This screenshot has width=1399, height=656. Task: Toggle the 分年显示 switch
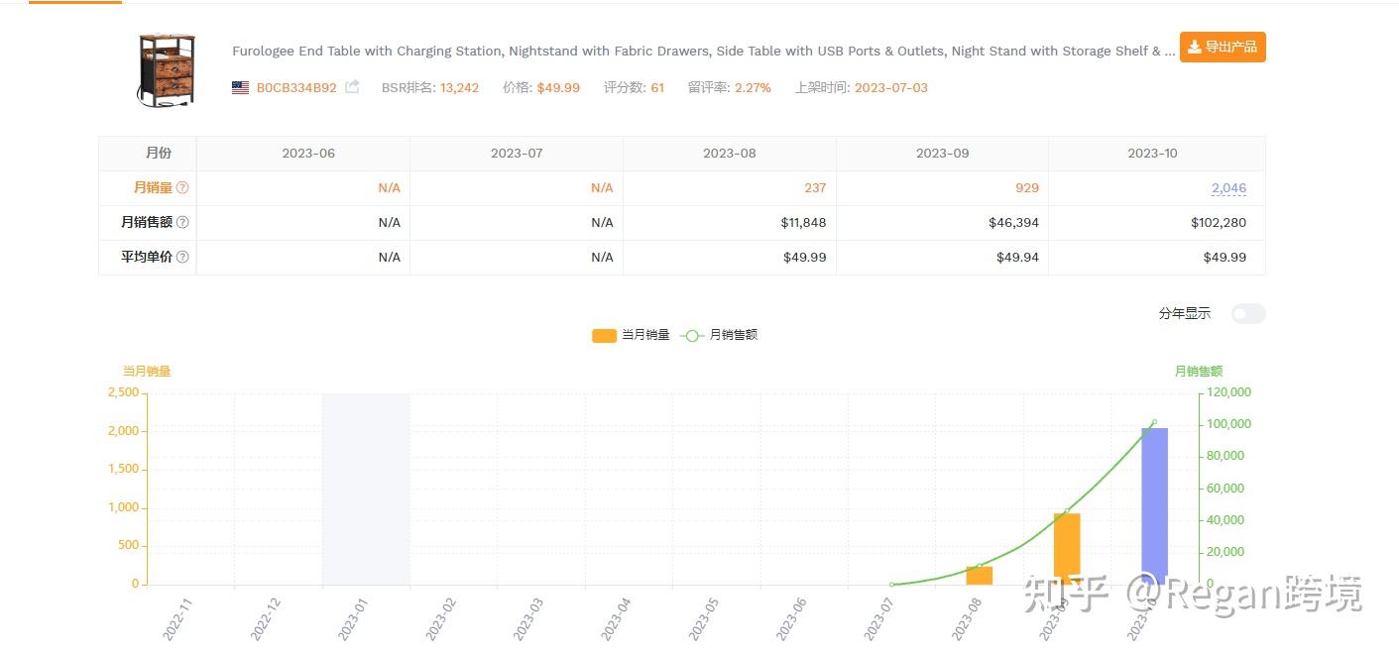(x=1247, y=314)
